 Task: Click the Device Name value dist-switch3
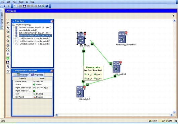pos(38,82)
